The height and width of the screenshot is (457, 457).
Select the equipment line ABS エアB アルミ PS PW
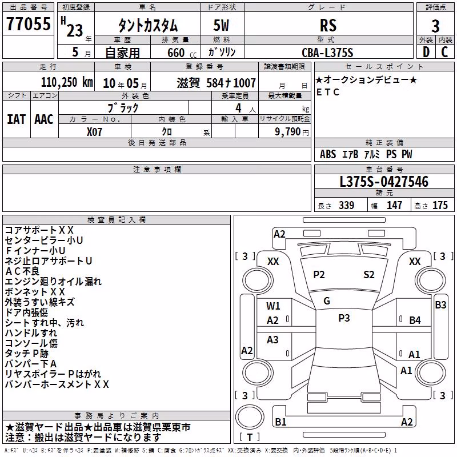(x=366, y=154)
